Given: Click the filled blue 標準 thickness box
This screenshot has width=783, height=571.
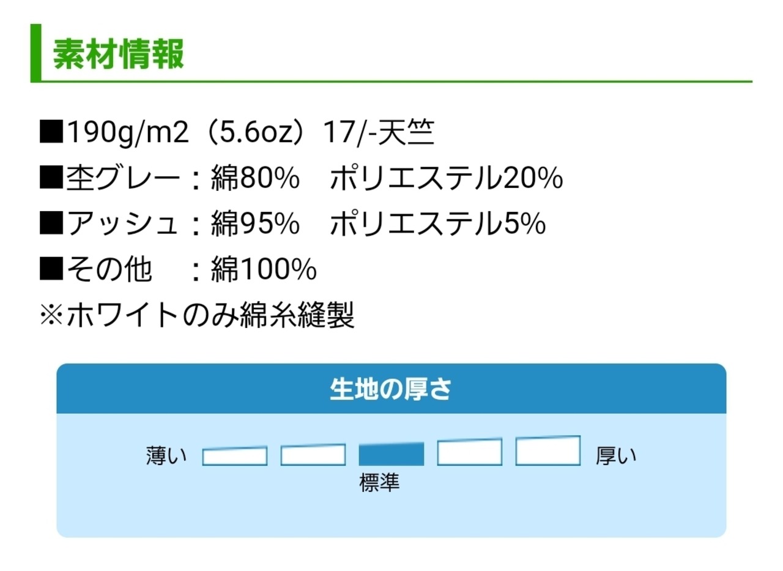Looking at the screenshot, I should [391, 454].
